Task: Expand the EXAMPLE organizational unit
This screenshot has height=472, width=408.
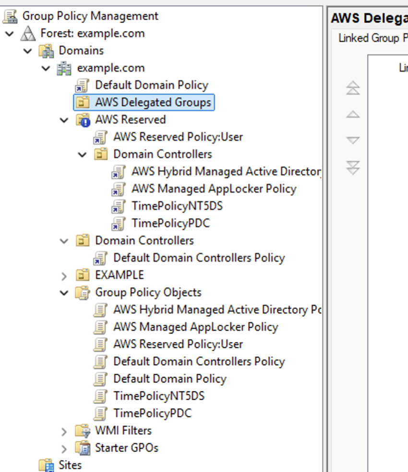Action: pyautogui.click(x=64, y=275)
